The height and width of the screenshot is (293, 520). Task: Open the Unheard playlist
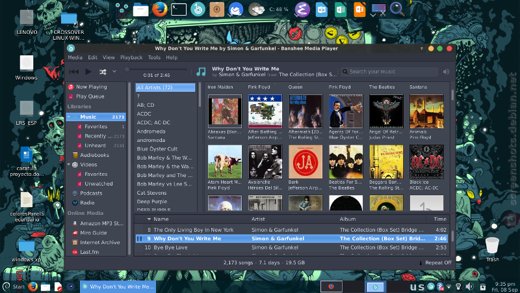tap(96, 145)
